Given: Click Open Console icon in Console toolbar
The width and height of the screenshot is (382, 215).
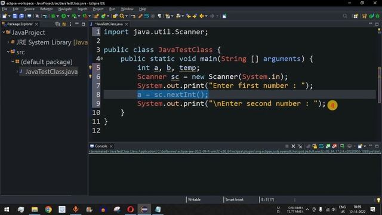Looking at the screenshot, I should [360, 146].
